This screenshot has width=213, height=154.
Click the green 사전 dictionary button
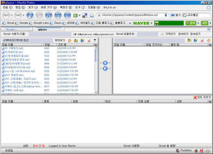pos(204,23)
